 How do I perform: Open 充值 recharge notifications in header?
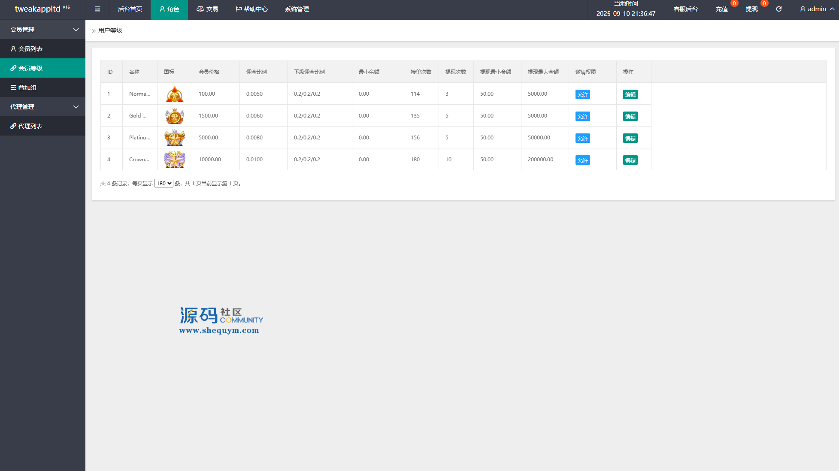click(x=722, y=9)
